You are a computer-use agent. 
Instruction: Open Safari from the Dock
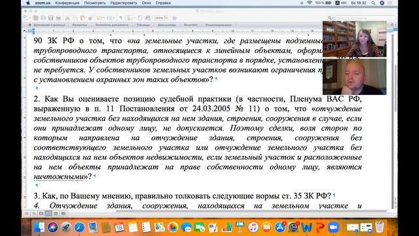[x=79, y=227]
